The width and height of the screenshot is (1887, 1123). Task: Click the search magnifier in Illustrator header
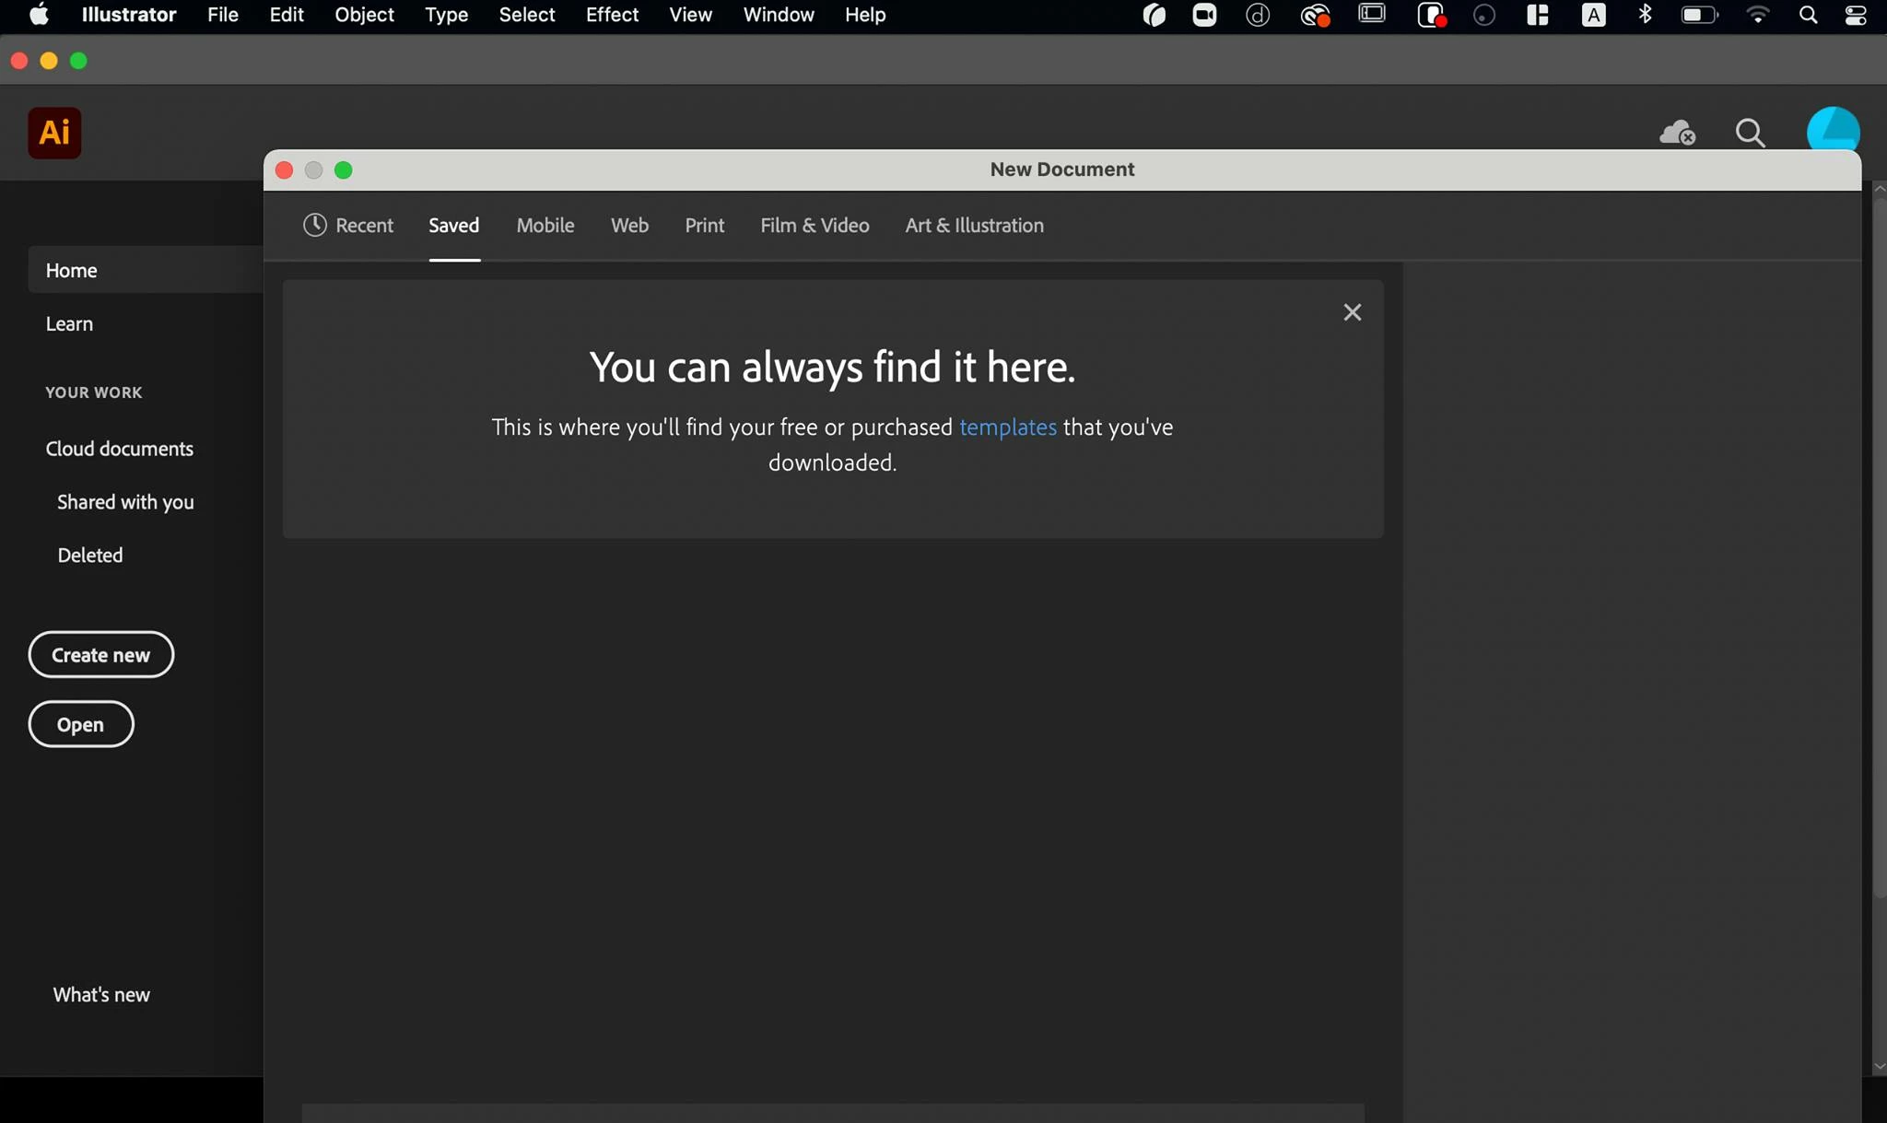pos(1750,133)
